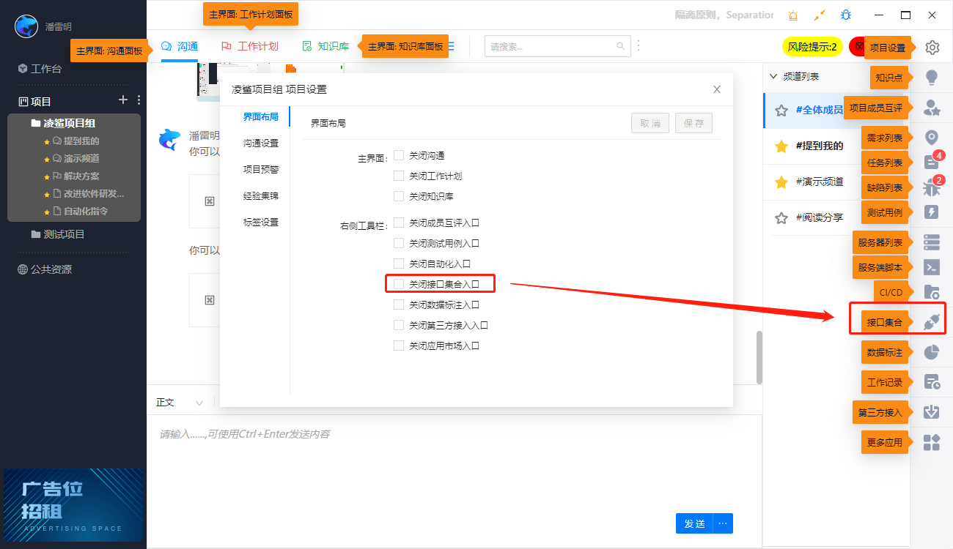Click the 保存 button in settings dialog
The width and height of the screenshot is (953, 549).
(693, 123)
